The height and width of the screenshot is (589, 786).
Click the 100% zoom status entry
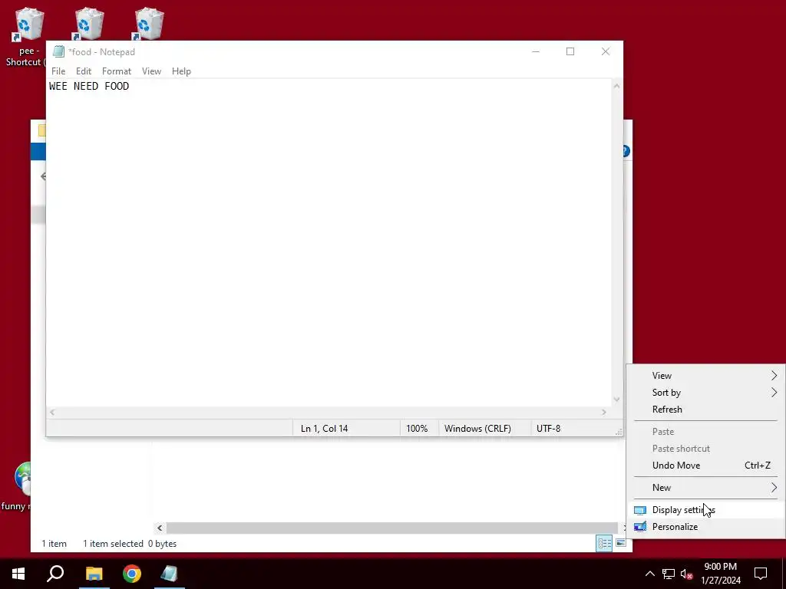click(417, 429)
